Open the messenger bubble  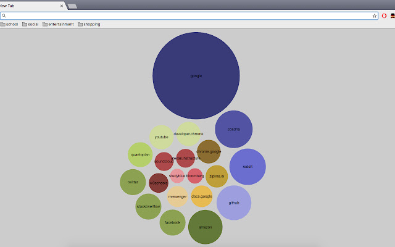[177, 196]
